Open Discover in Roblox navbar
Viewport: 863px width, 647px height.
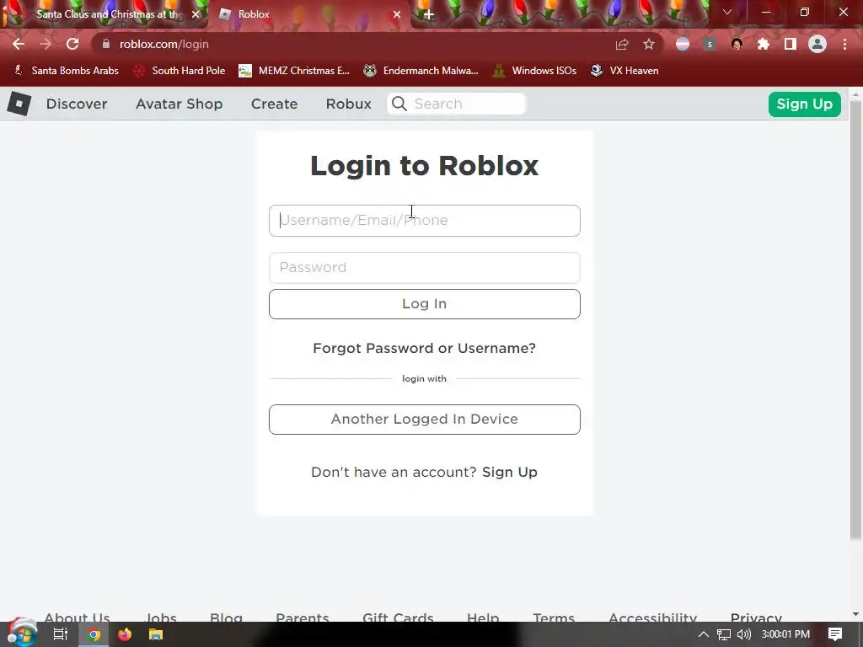[77, 104]
